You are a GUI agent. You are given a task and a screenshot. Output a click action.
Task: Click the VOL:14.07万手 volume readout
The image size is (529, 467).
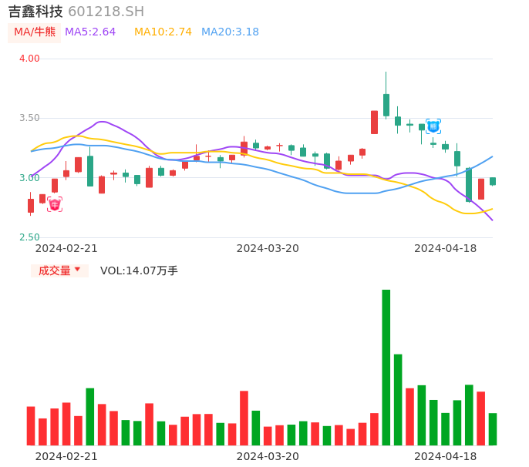pos(139,270)
